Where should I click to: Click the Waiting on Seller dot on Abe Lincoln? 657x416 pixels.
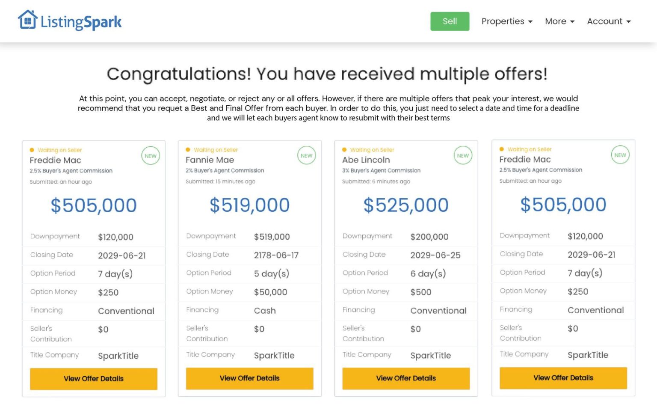coord(344,150)
